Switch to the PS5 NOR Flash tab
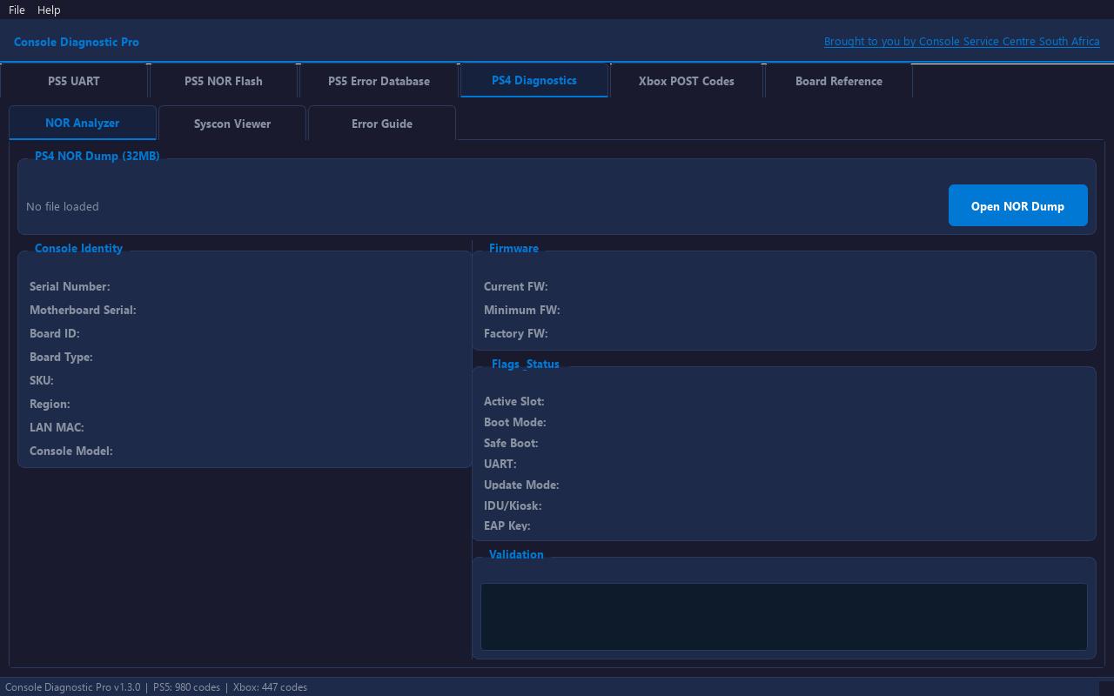Screen dimensions: 1114x696 pos(224,81)
